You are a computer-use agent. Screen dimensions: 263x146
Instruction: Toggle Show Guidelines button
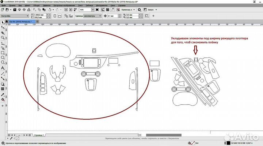[113, 10]
